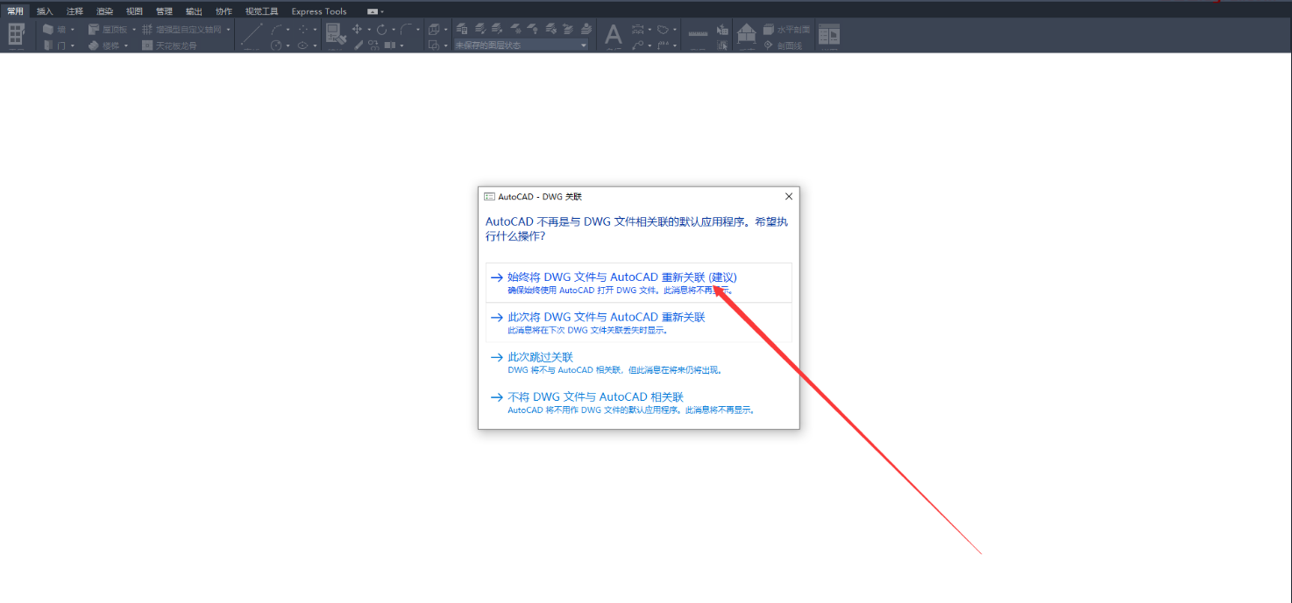Select the Line drawing tool
The width and height of the screenshot is (1292, 603).
252,35
